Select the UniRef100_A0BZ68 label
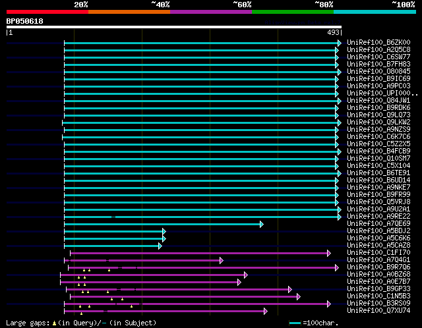This screenshot has height=328, width=422. (378, 275)
